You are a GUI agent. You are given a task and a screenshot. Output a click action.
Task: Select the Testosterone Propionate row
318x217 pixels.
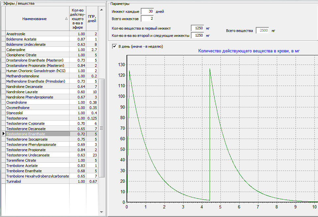click(x=37, y=150)
